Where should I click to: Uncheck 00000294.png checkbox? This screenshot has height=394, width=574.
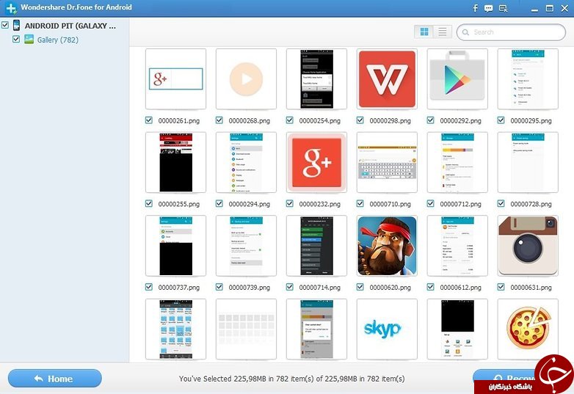coord(219,203)
